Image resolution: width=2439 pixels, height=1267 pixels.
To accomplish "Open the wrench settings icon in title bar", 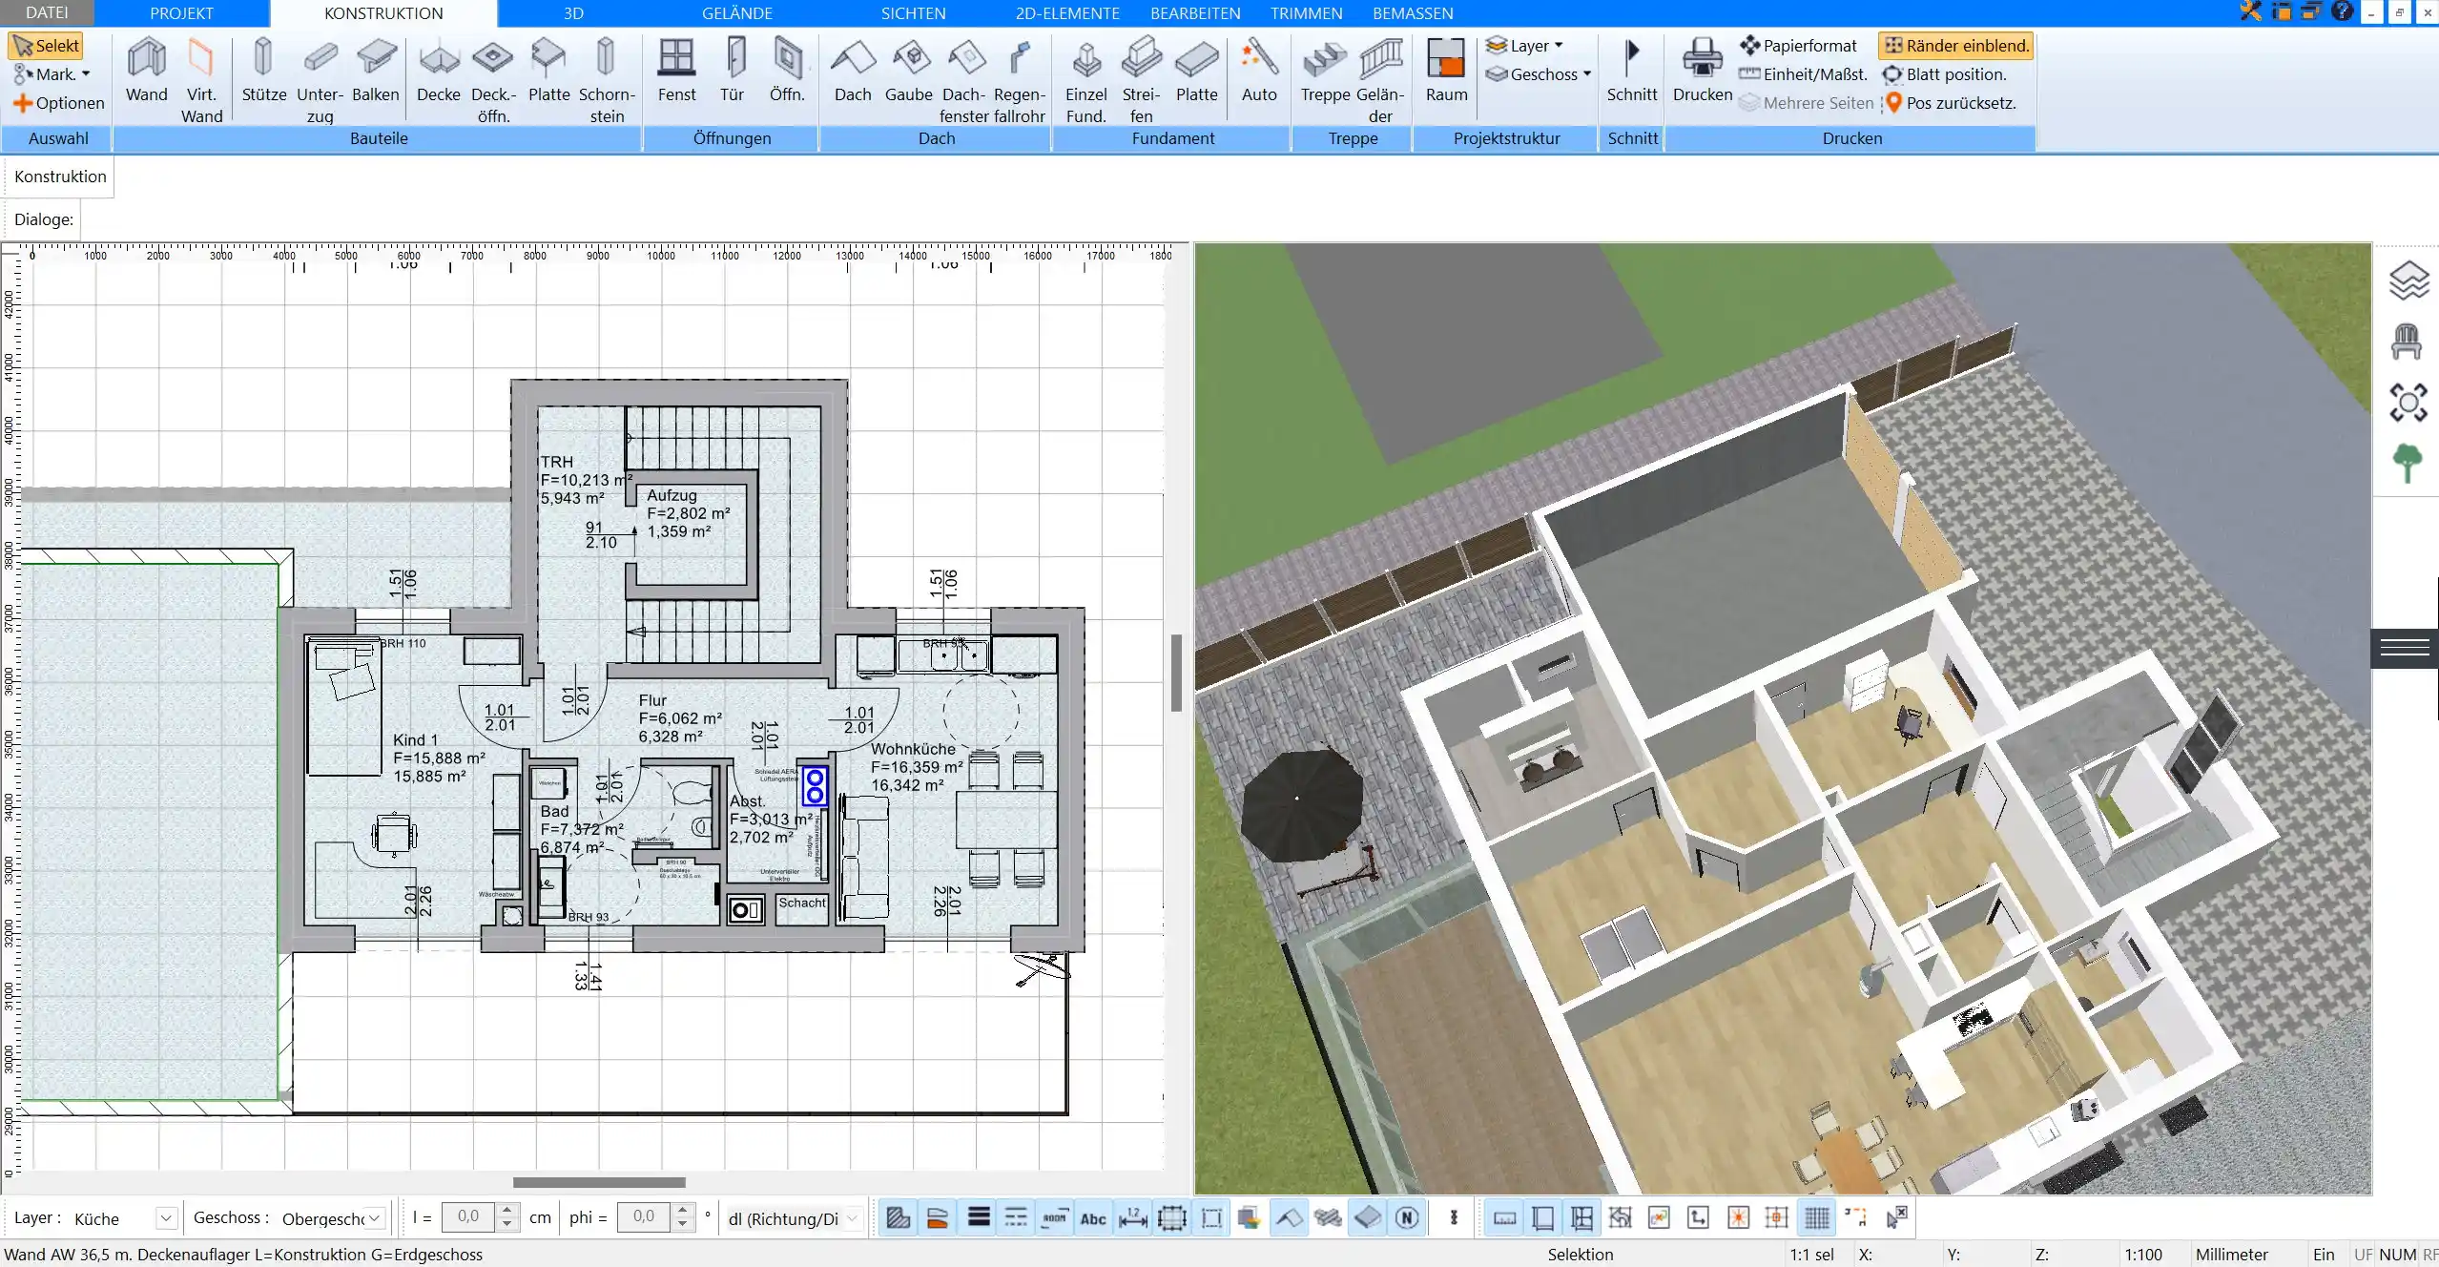I will click(2250, 11).
